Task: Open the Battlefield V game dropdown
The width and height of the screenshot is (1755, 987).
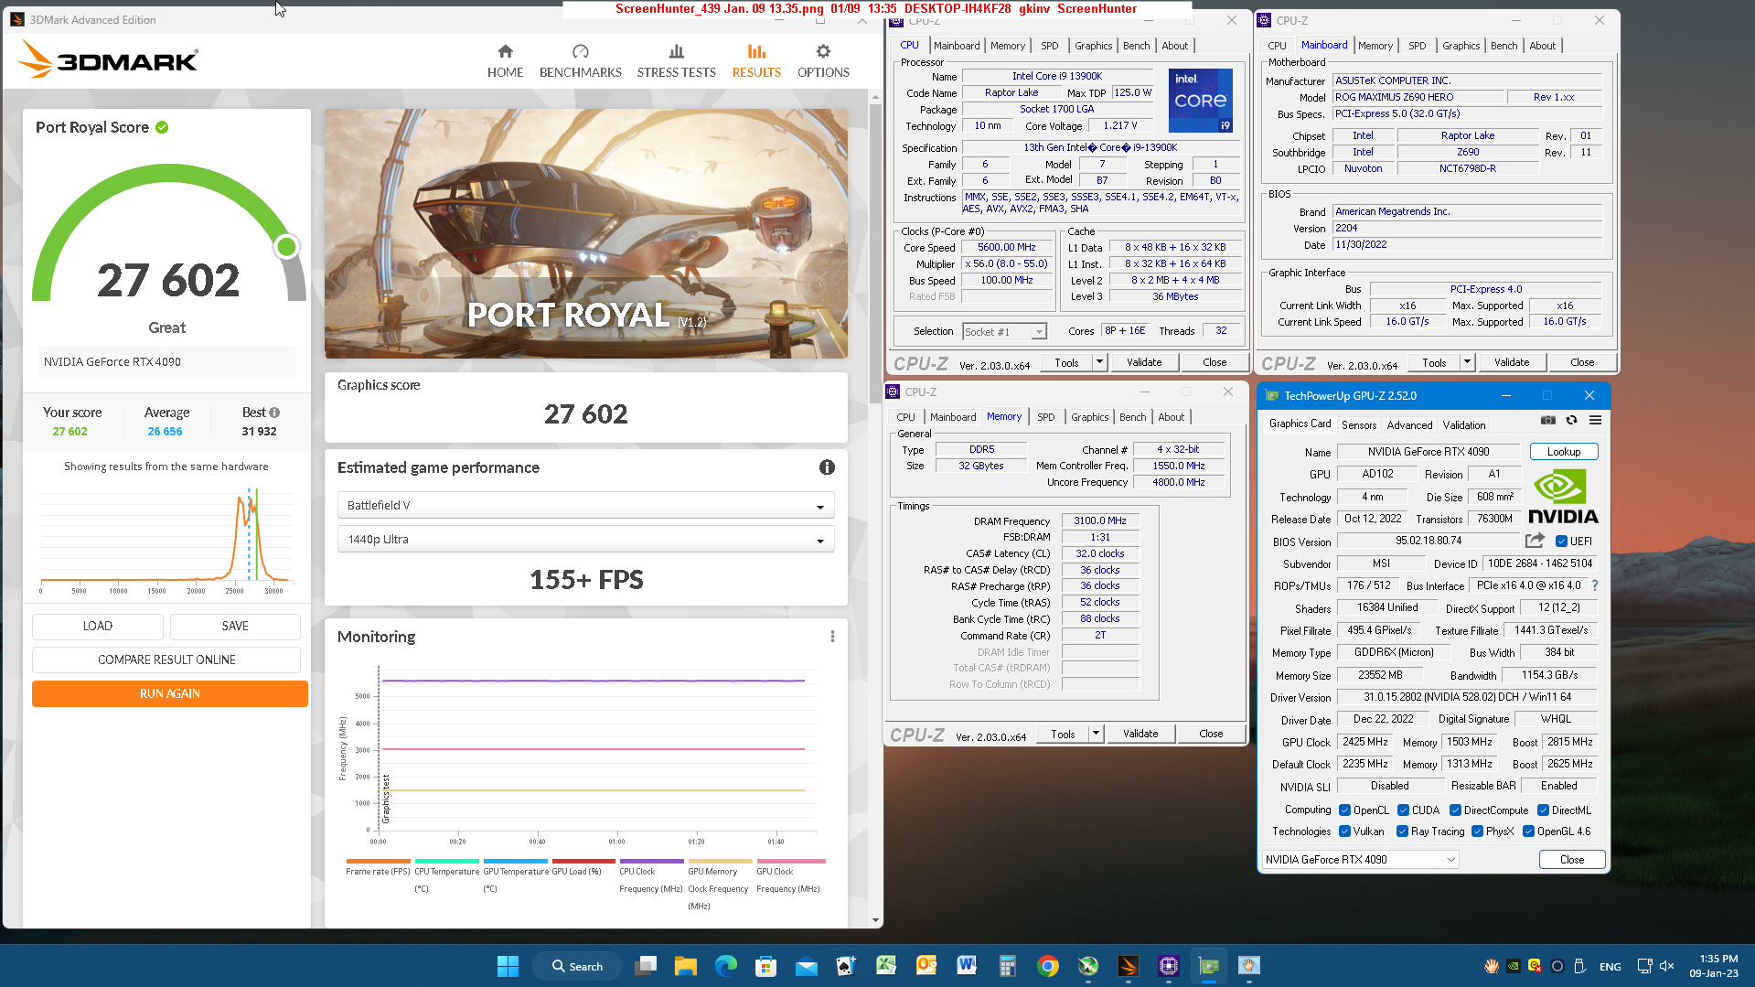Action: 585,505
